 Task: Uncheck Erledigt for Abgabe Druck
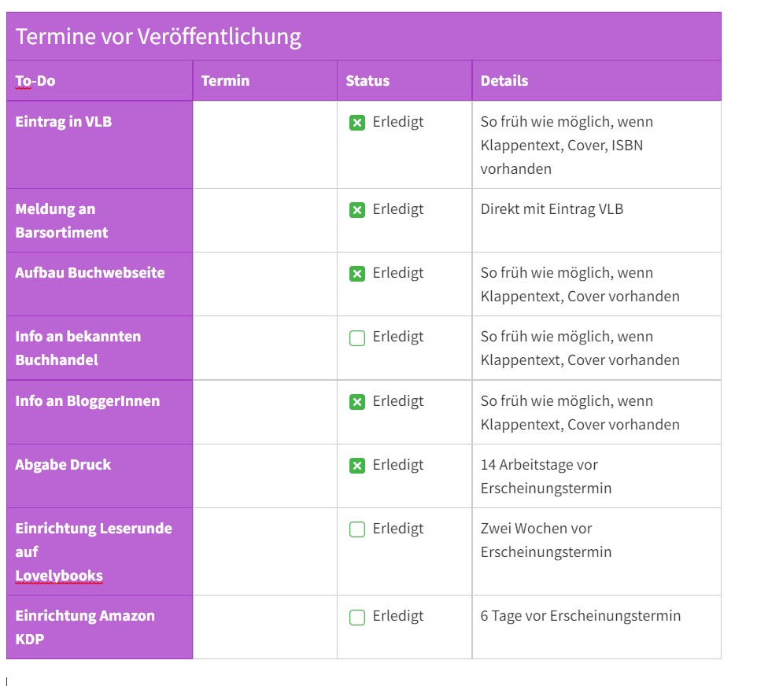pyautogui.click(x=357, y=466)
